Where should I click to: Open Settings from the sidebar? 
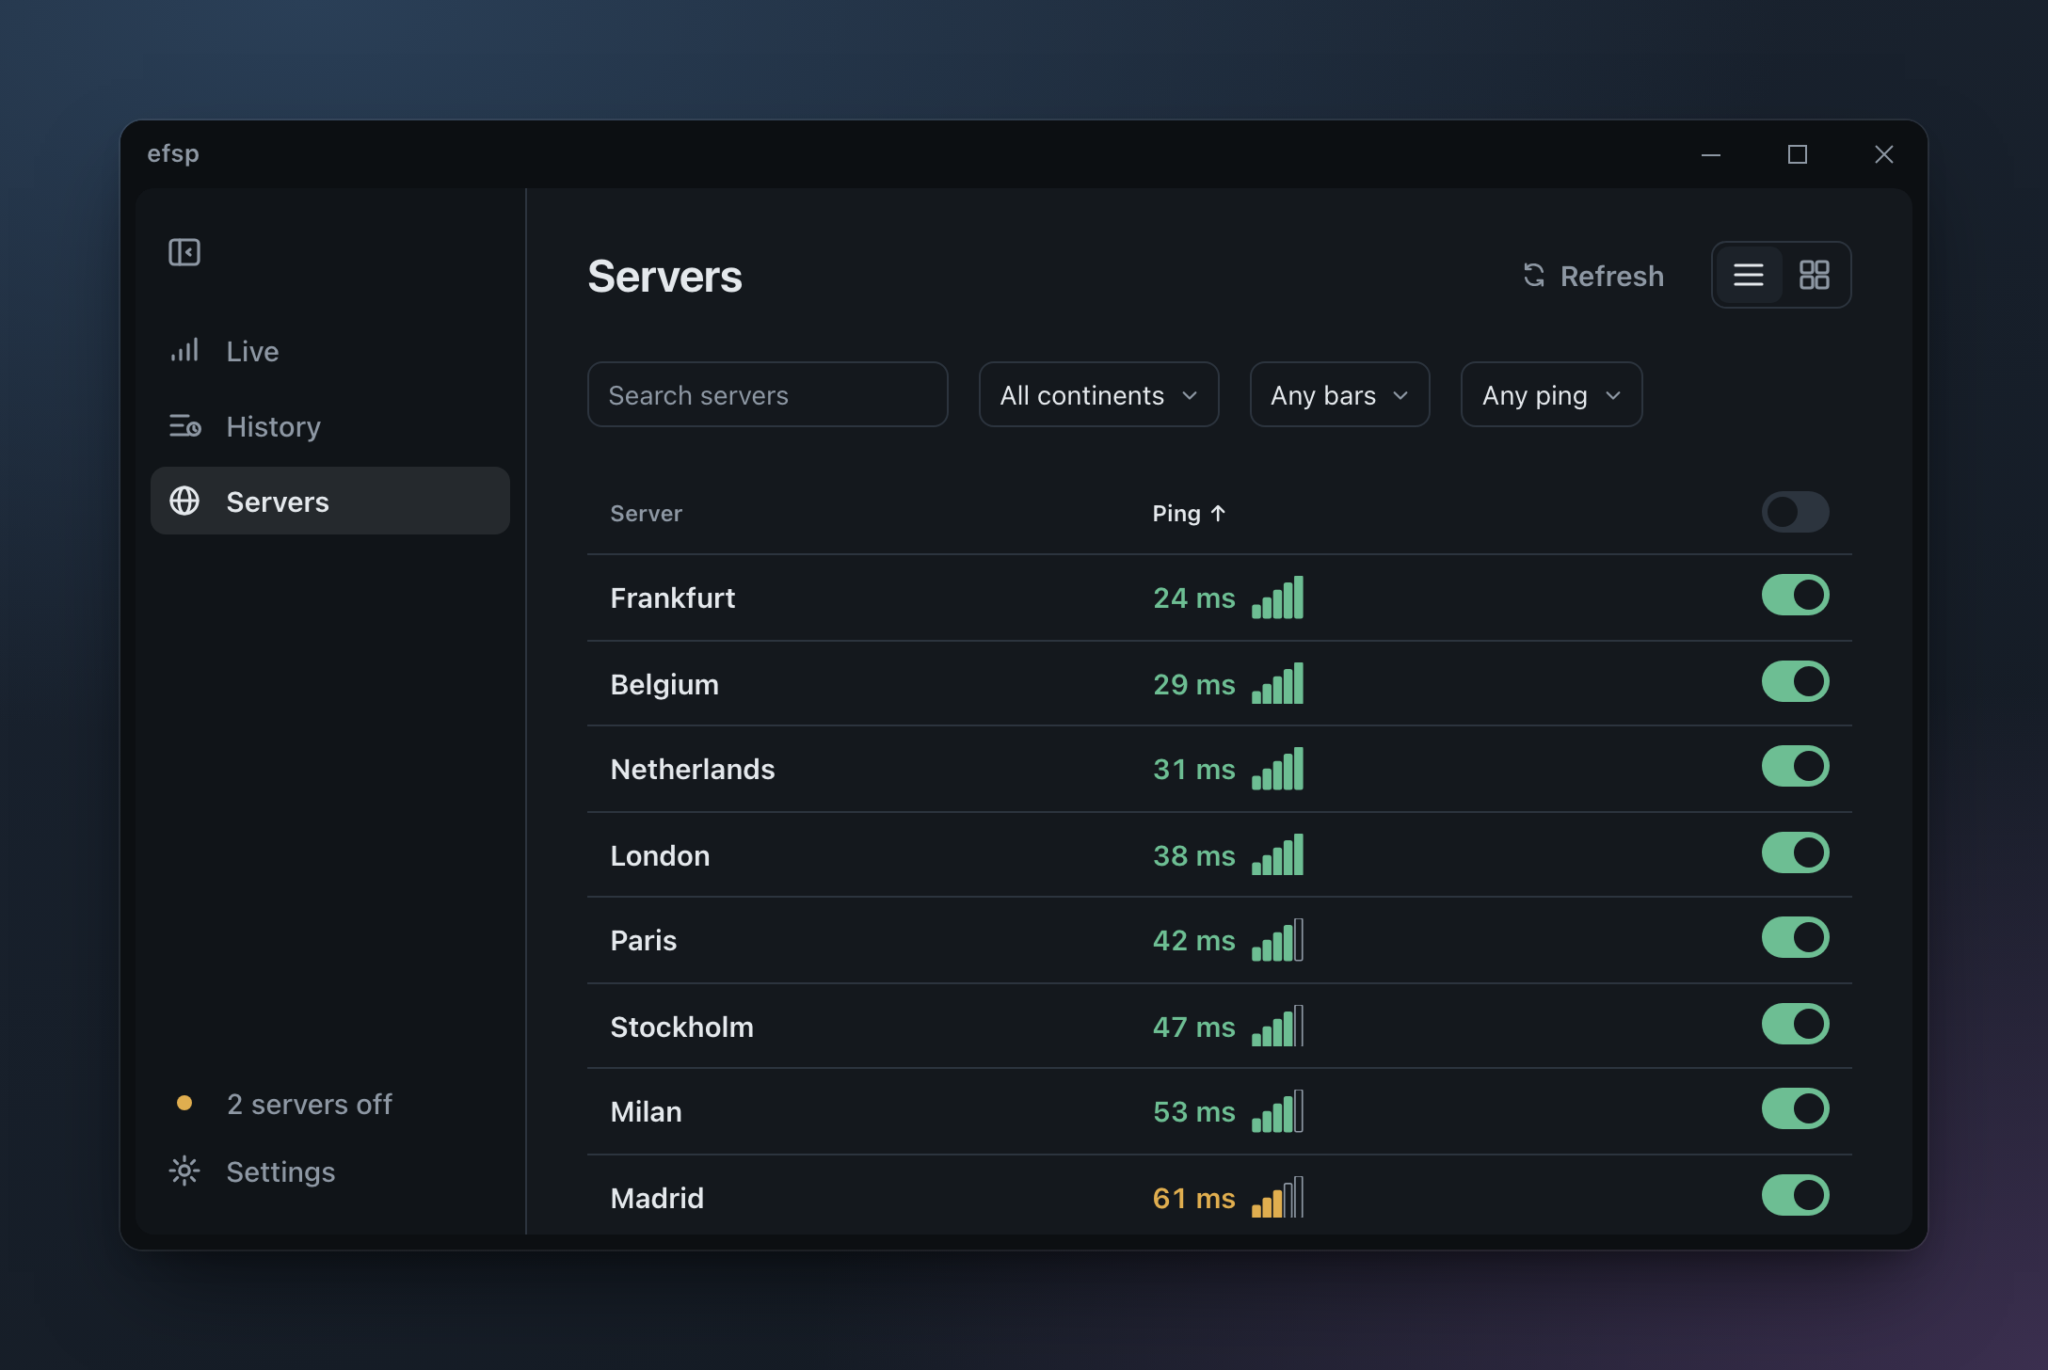coord(329,1171)
